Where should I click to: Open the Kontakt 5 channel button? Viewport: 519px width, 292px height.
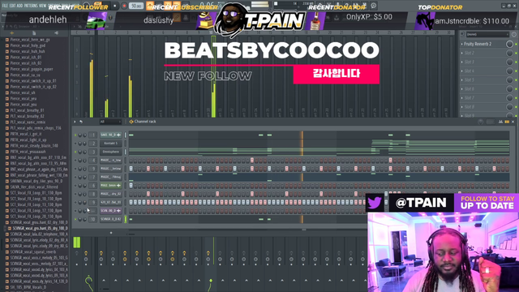tap(111, 144)
